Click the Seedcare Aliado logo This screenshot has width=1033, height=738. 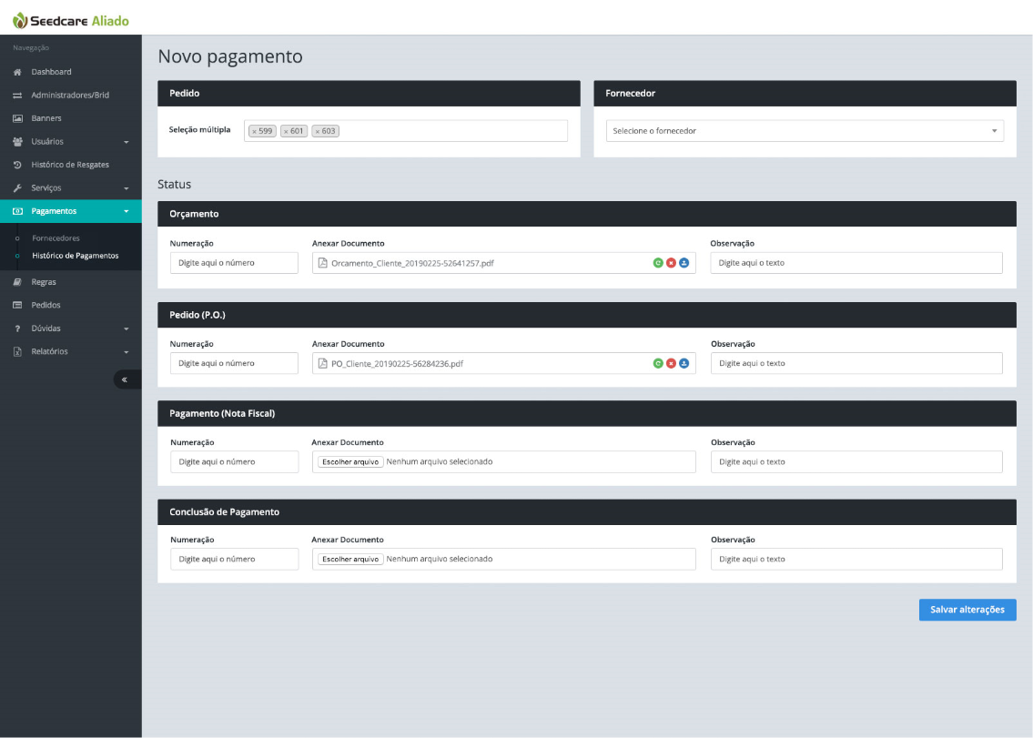(71, 20)
